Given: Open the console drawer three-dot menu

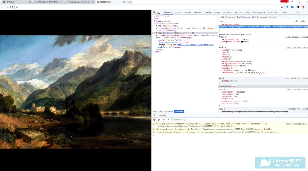Looking at the screenshot, I should click(x=154, y=115).
